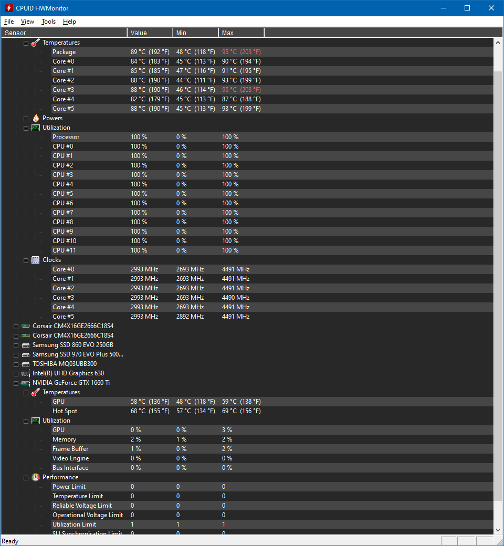Click the Min column header
This screenshot has height=546, width=504.
click(196, 33)
